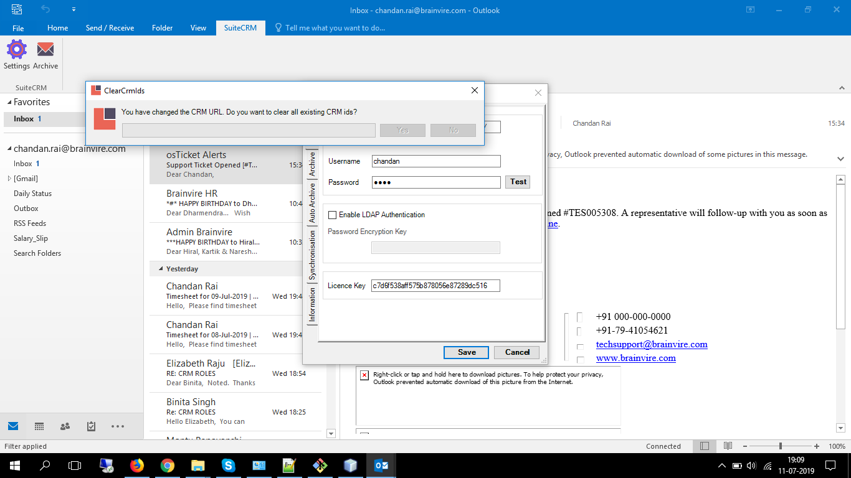The height and width of the screenshot is (478, 851).
Task: Click message list scroll down arrow
Action: tap(331, 434)
